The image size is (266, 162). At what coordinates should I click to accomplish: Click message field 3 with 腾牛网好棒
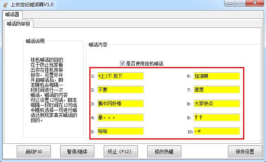(120, 103)
